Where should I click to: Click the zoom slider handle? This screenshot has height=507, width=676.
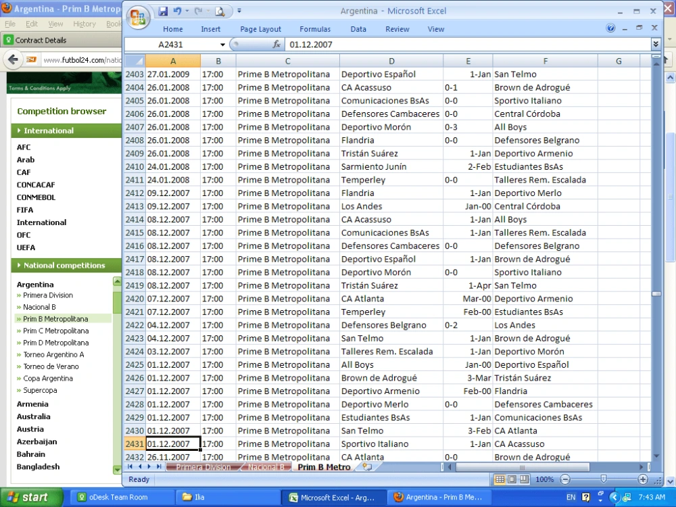(604, 479)
